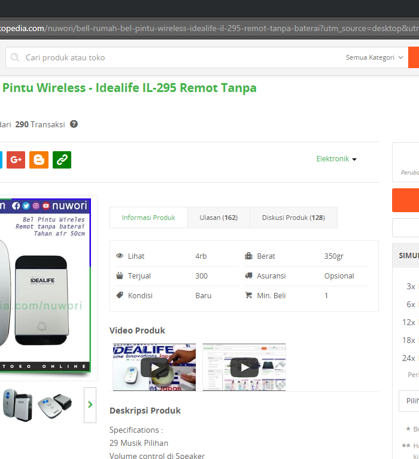
Task: Click the help question mark next to Transaksi
Action: click(x=74, y=124)
